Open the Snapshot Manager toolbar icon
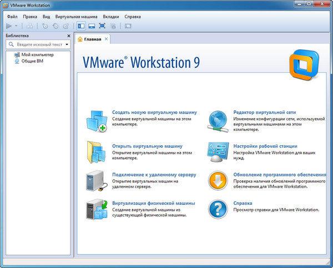 [66, 26]
